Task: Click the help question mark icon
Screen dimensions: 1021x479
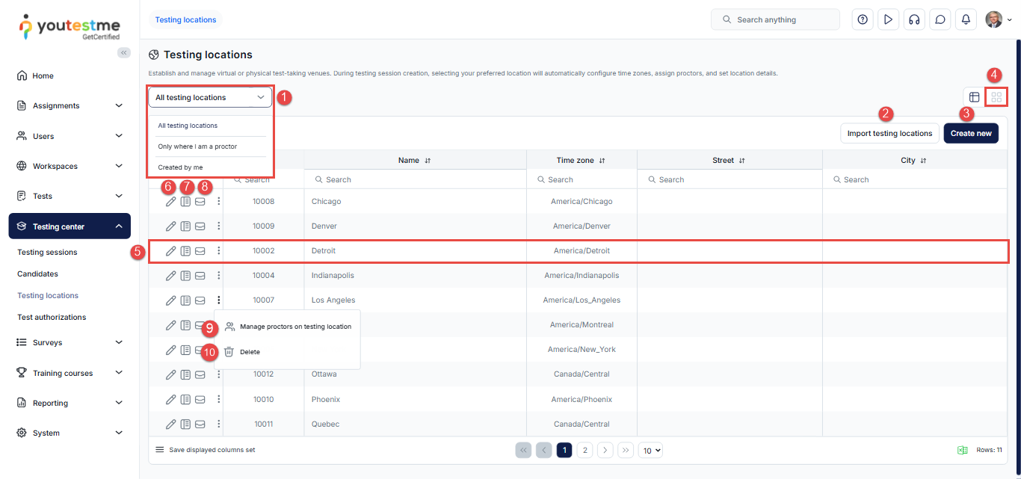Action: [863, 19]
